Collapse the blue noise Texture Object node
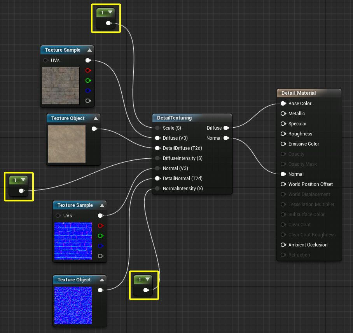 pyautogui.click(x=102, y=280)
